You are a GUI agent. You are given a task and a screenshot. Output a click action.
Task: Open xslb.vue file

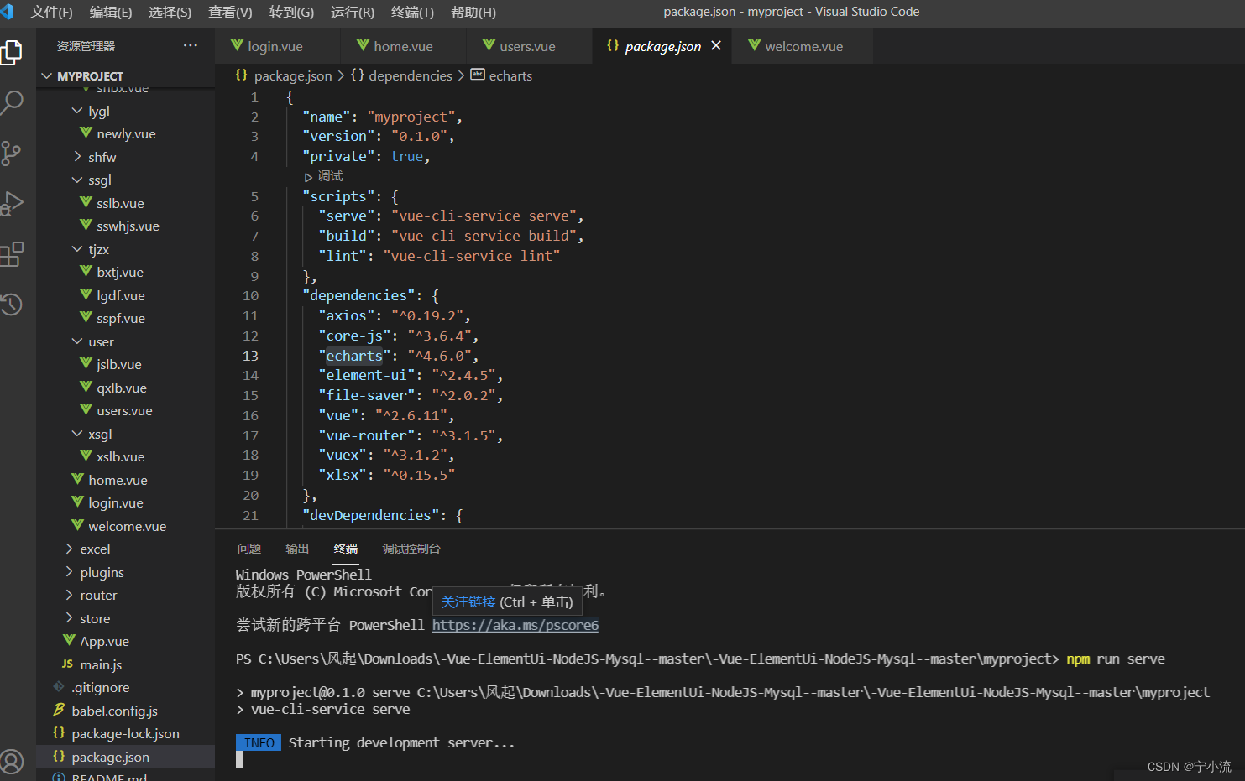[x=126, y=456]
